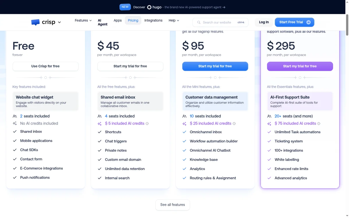Click sparkle icon beside $ 25 included AI credits
This screenshot has height=218, width=349.
click(x=184, y=124)
